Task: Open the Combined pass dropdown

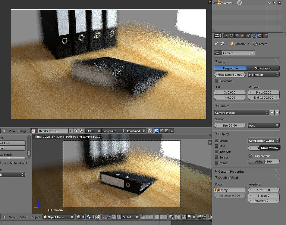Action: coord(136,131)
